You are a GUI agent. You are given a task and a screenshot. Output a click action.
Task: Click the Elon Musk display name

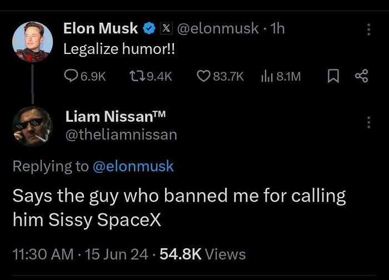[101, 28]
